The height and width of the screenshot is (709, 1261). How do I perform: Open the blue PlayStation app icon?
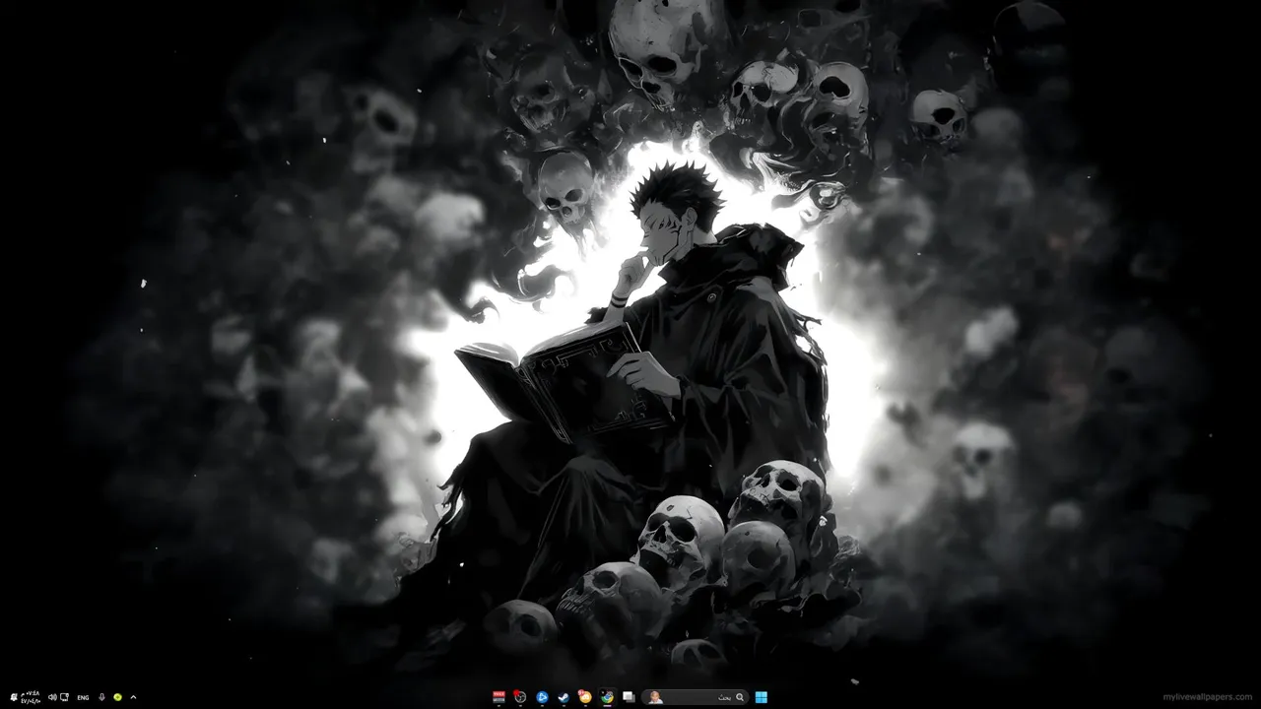[542, 697]
